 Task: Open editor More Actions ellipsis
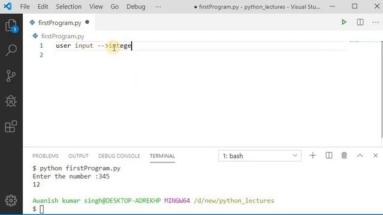(375, 22)
